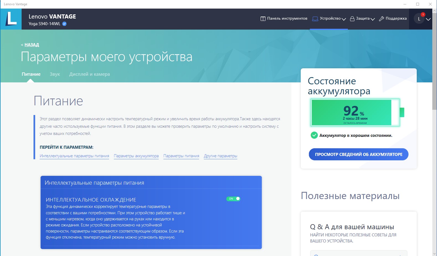Viewport: 437px width, 256px height.
Task: Click the Lenovo Vantage L logo
Action: pos(11,19)
